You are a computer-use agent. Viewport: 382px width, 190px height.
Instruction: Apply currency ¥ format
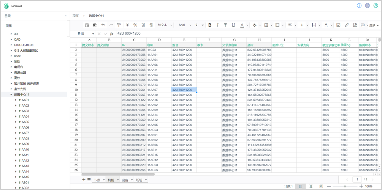pos(127,25)
